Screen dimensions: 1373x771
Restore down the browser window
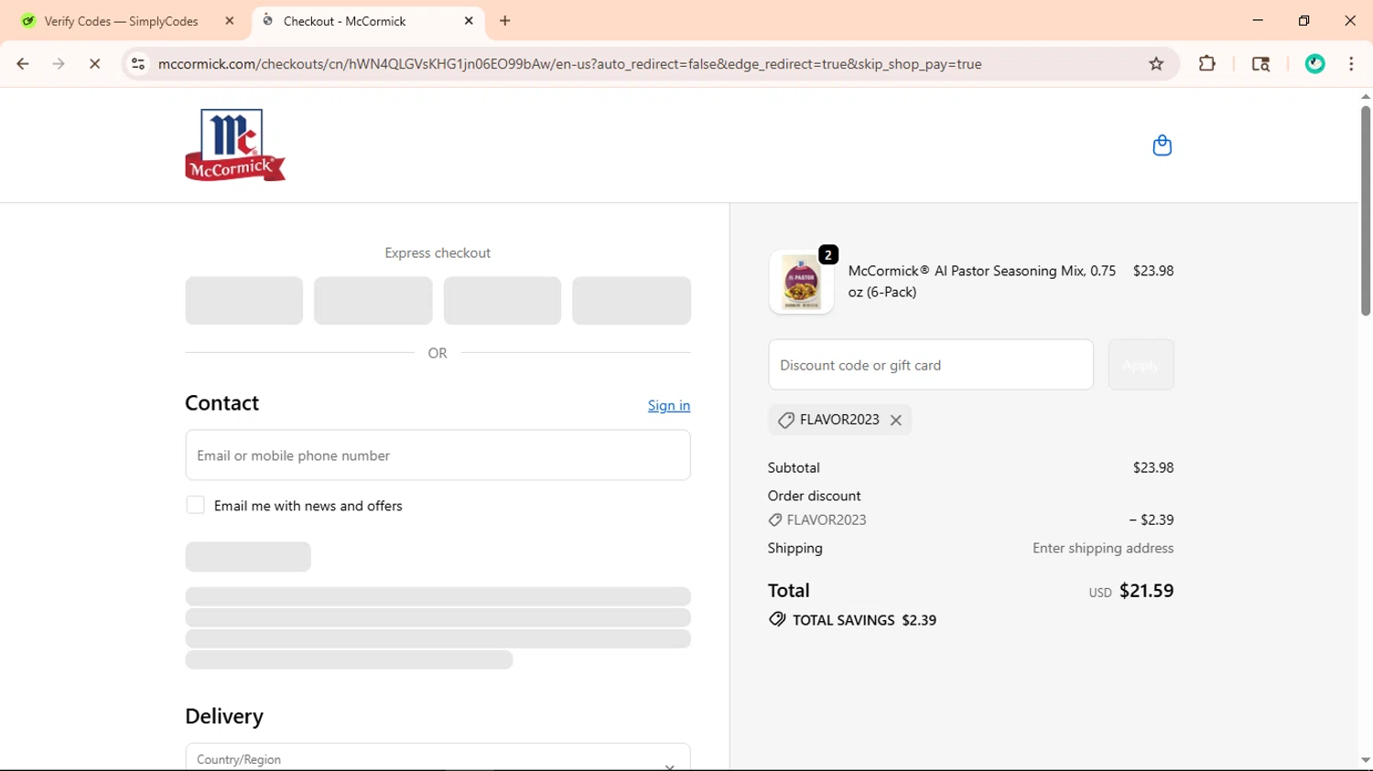[1304, 20]
